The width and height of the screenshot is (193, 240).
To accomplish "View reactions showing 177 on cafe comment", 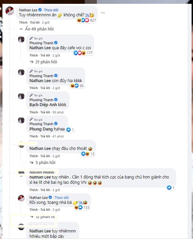I will pyautogui.click(x=83, y=53).
